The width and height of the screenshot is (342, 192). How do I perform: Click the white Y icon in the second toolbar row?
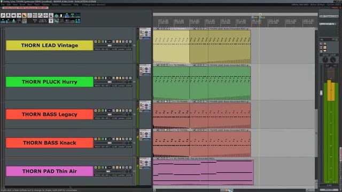[51, 21]
